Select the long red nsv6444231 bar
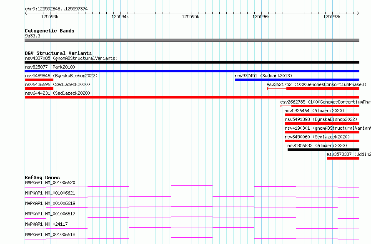 (192, 97)
